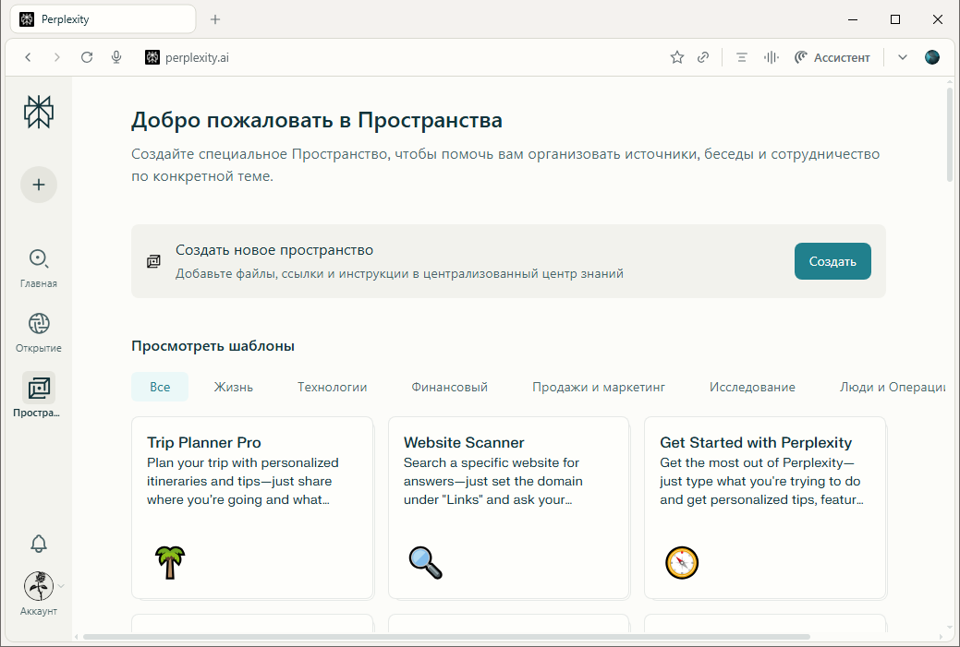Select the Технологии template tab

(332, 387)
